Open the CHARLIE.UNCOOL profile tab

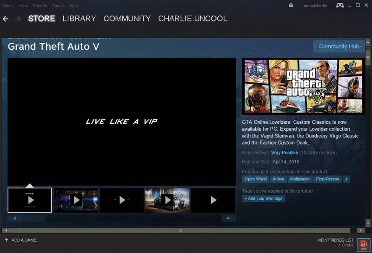tap(193, 19)
